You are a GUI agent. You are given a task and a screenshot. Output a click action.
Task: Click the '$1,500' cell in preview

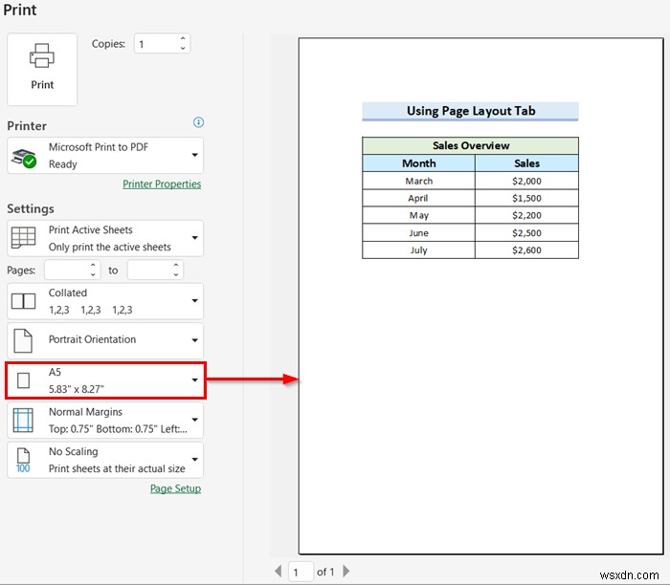tap(526, 198)
